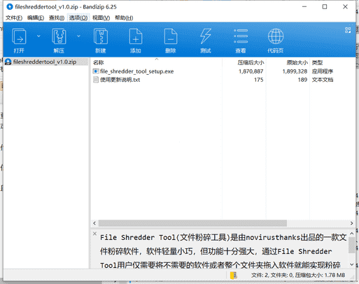
Task: Click the 测试 (Test) lightning icon
Action: point(206,36)
